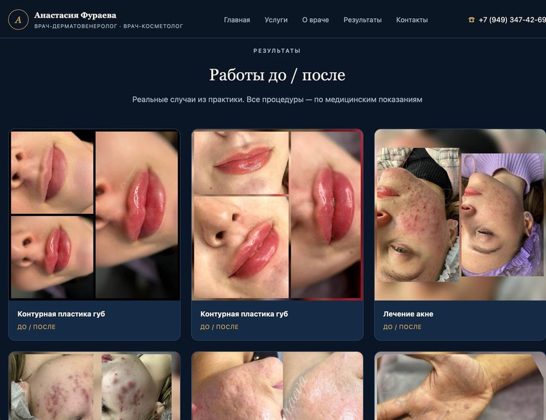This screenshot has width=546, height=420.
Task: Click the telephone icon beside phone number
Action: [471, 20]
